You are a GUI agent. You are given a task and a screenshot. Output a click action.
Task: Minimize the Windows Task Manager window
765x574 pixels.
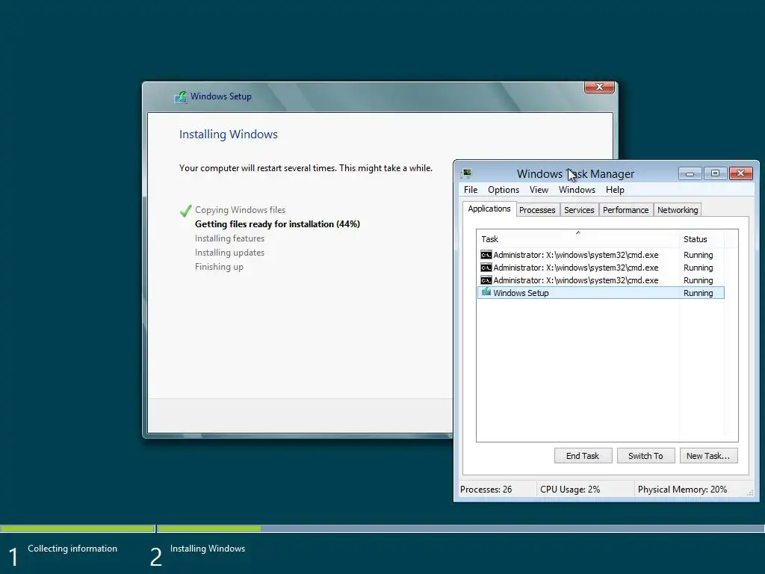click(x=690, y=173)
